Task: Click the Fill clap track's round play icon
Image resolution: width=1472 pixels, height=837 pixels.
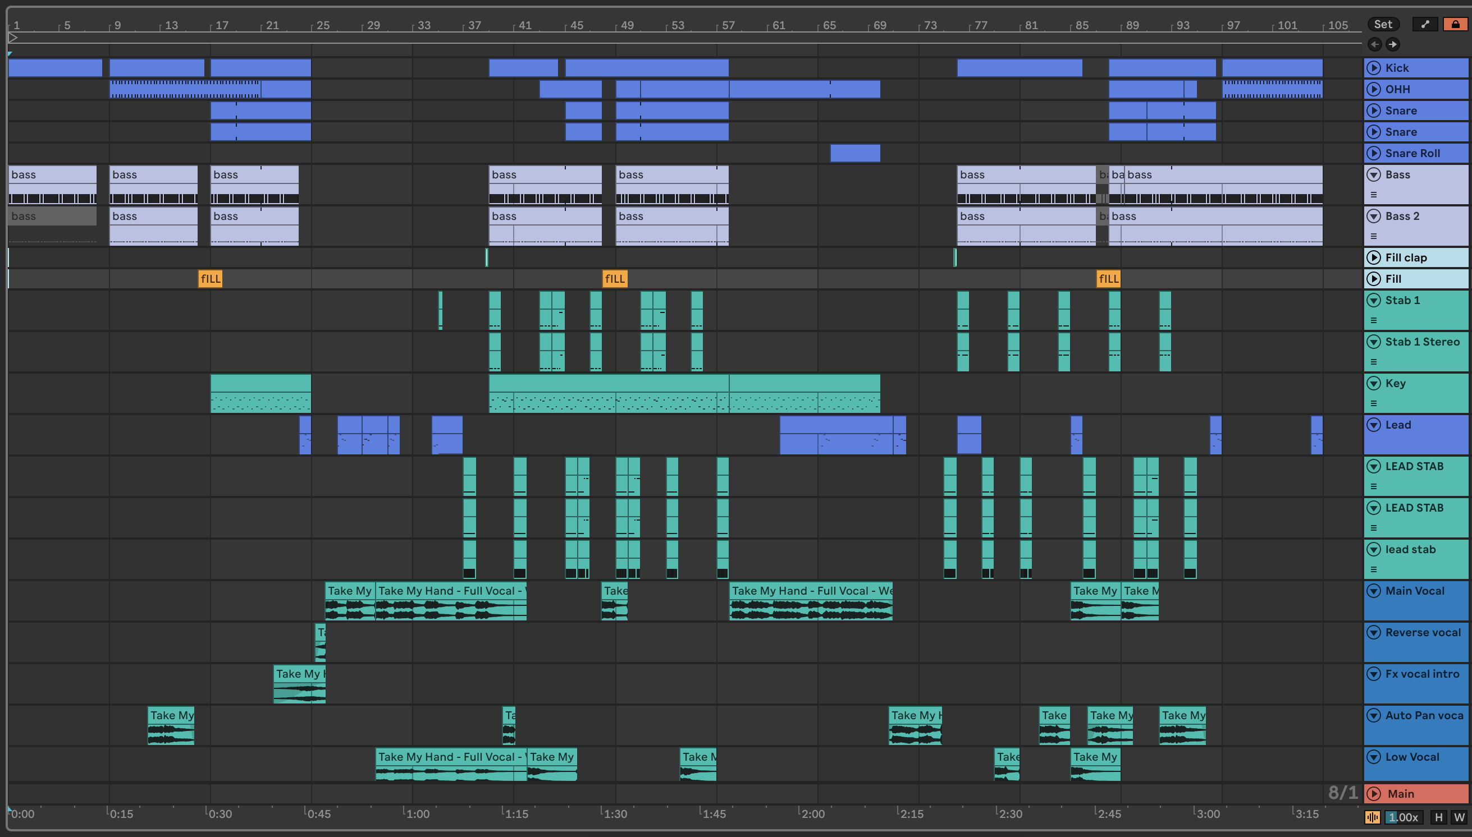Action: (1374, 257)
